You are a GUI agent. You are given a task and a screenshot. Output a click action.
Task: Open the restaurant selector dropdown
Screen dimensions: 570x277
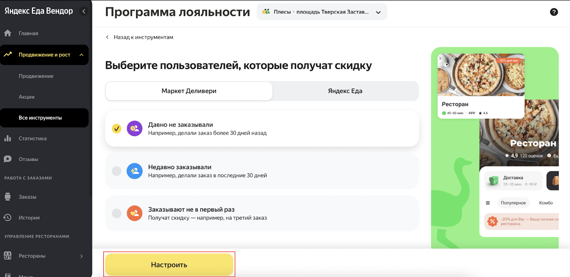click(322, 12)
